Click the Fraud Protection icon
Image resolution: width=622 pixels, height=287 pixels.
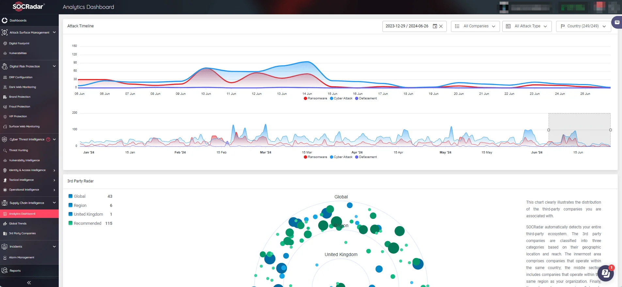[5, 107]
